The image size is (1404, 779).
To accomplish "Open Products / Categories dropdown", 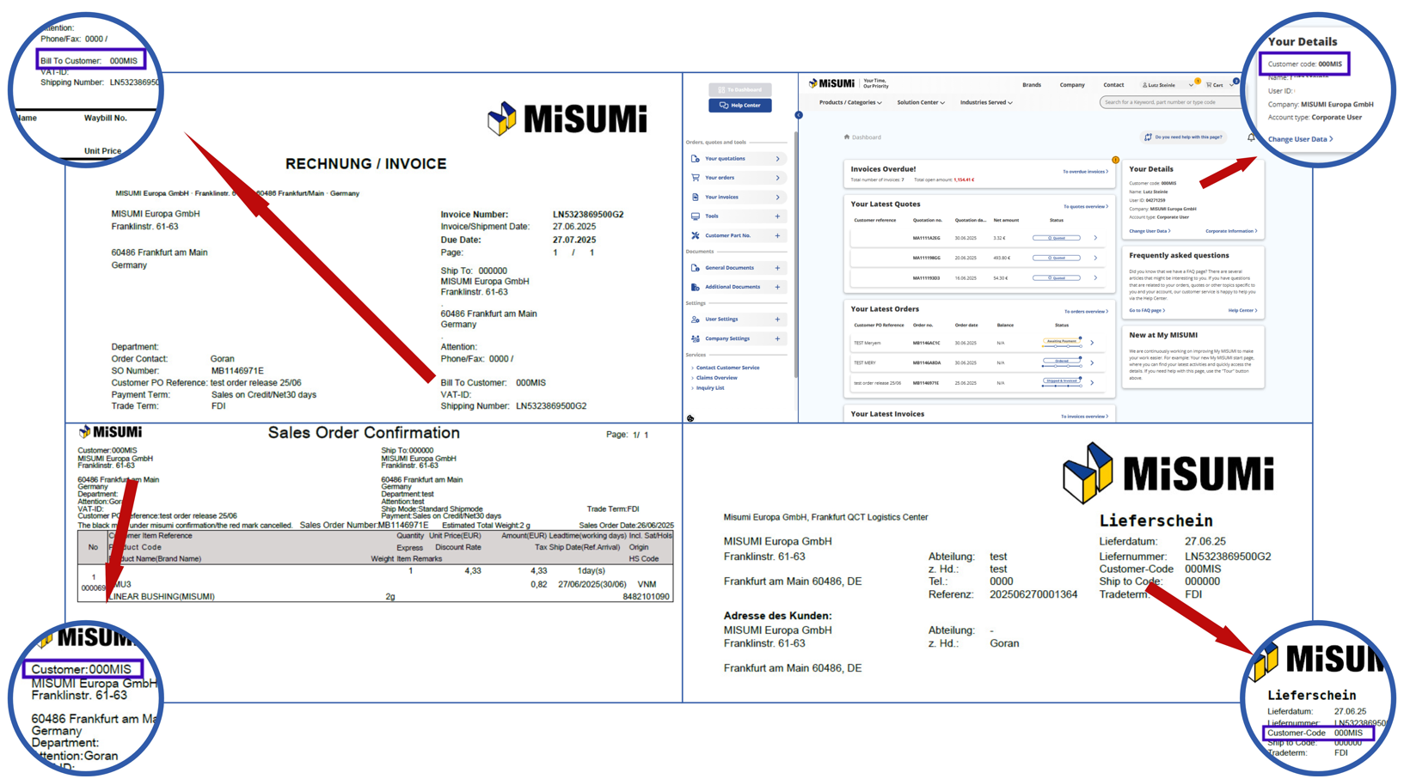I will coord(849,103).
